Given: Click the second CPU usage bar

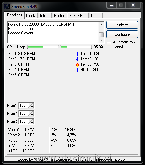Looking at the screenshot, I should coord(76,47).
